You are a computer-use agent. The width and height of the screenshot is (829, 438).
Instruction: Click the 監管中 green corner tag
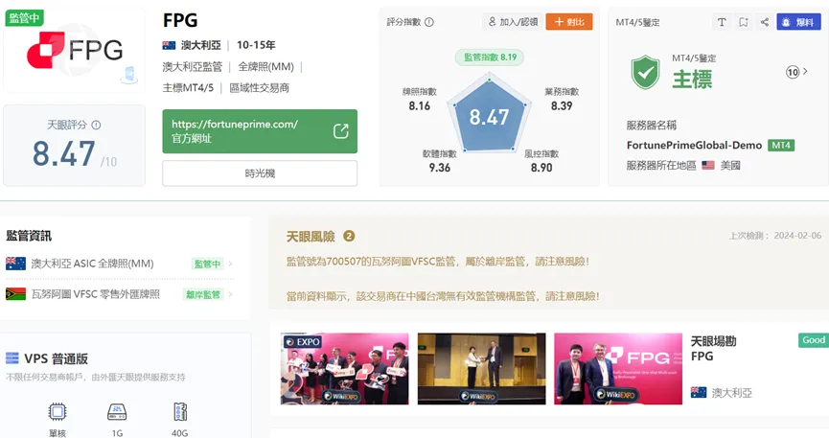pyautogui.click(x=24, y=18)
